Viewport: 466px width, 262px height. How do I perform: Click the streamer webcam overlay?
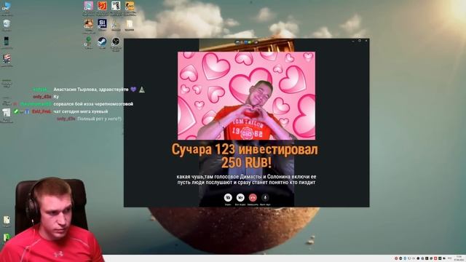click(52, 220)
